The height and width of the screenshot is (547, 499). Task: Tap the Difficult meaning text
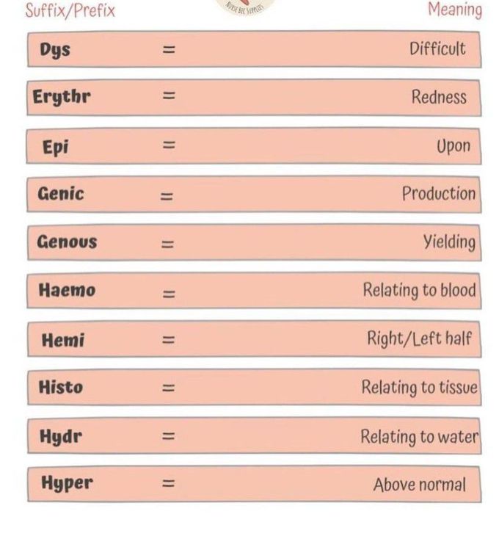[x=437, y=49]
